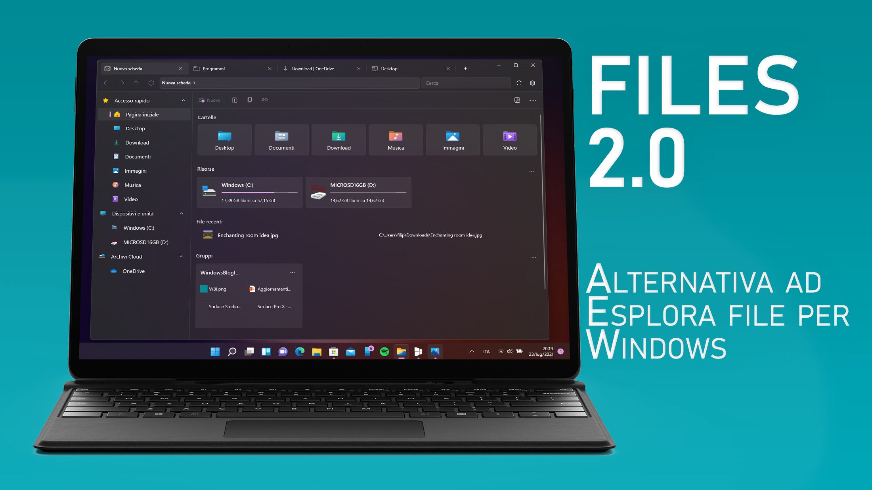Open the Immagini folder icon
Viewport: 872px width, 490px height.
[453, 137]
